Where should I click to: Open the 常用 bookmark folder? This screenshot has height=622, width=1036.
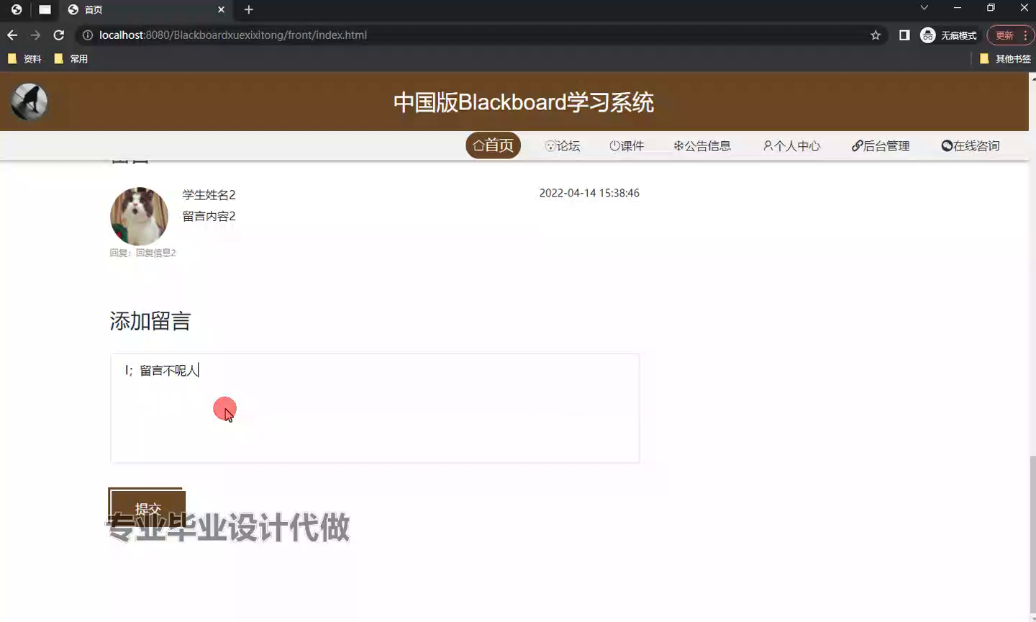click(x=71, y=59)
